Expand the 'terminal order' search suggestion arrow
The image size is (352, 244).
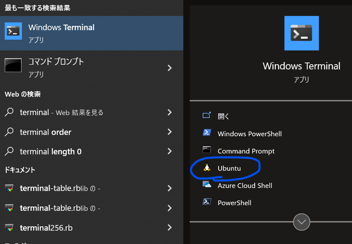pos(170,132)
